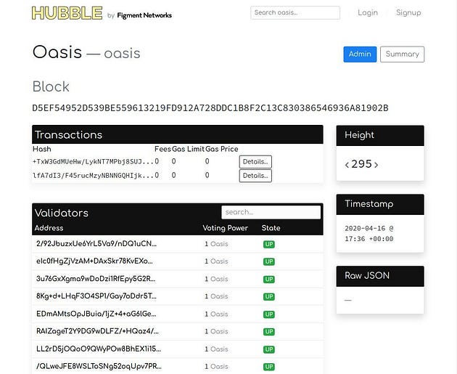Open validator EDmAMtsOpJBuia/1jZ+4+aG6lGe...
This screenshot has height=374, width=457.
coord(96,314)
